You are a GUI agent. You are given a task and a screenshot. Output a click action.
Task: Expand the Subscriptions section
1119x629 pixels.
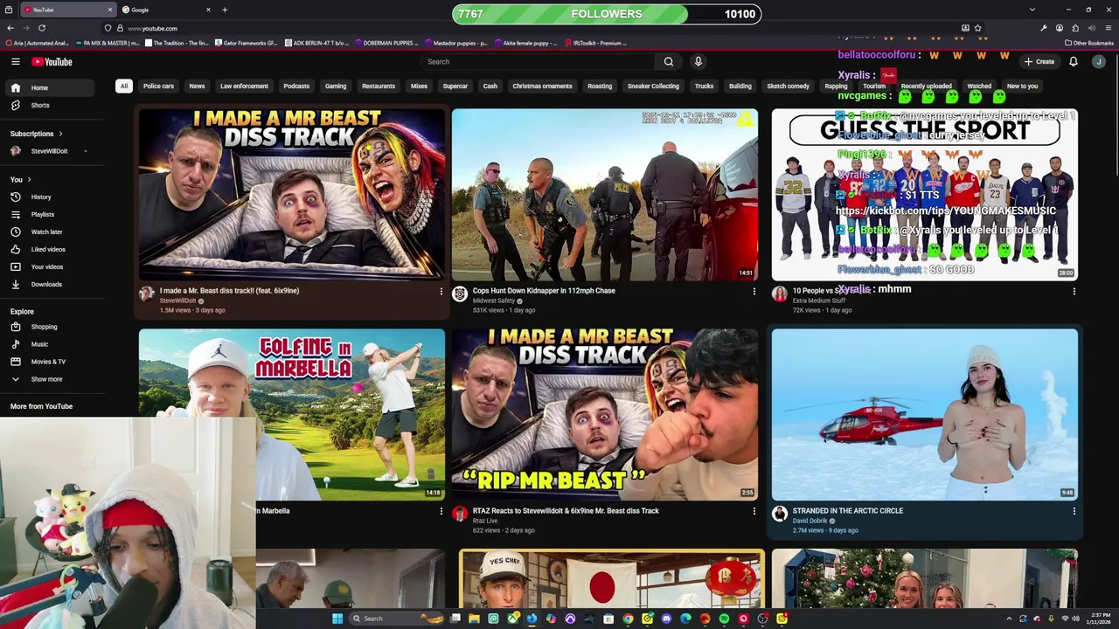pyautogui.click(x=37, y=134)
